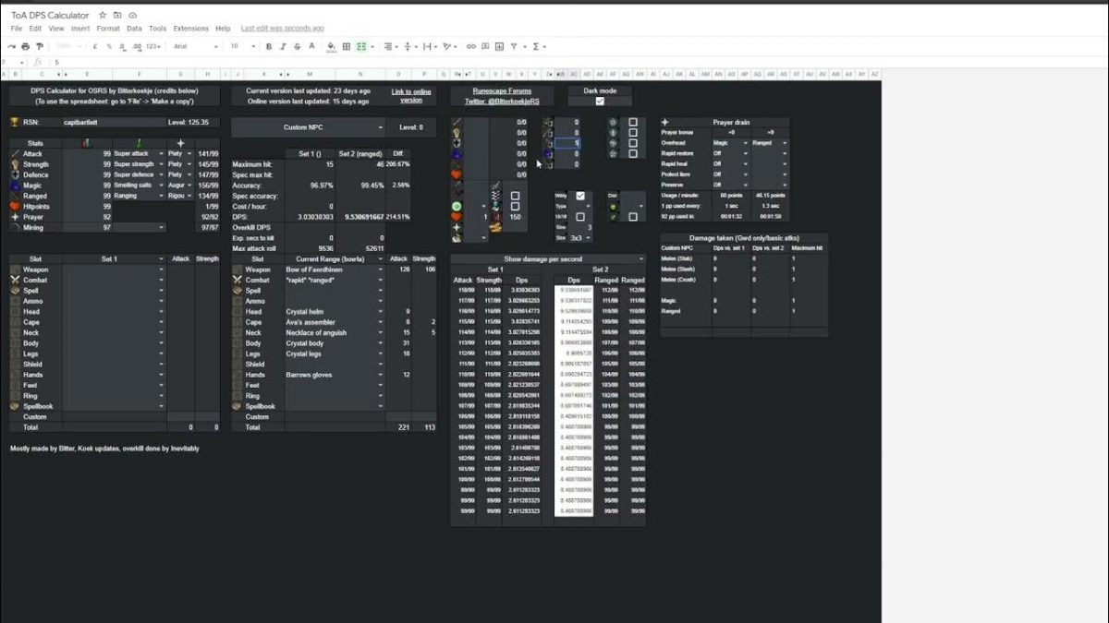Viewport: 1109px width, 623px height.
Task: Open the fill color picker in toolbar
Action: (333, 46)
